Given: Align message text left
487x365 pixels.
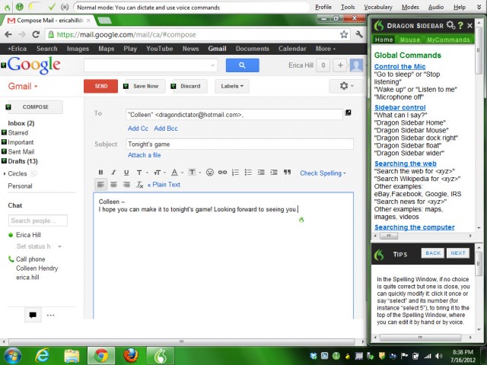Looking at the screenshot, I should pyautogui.click(x=100, y=185).
